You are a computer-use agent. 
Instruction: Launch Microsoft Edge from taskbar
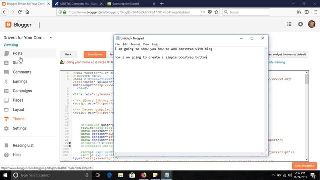109,175
